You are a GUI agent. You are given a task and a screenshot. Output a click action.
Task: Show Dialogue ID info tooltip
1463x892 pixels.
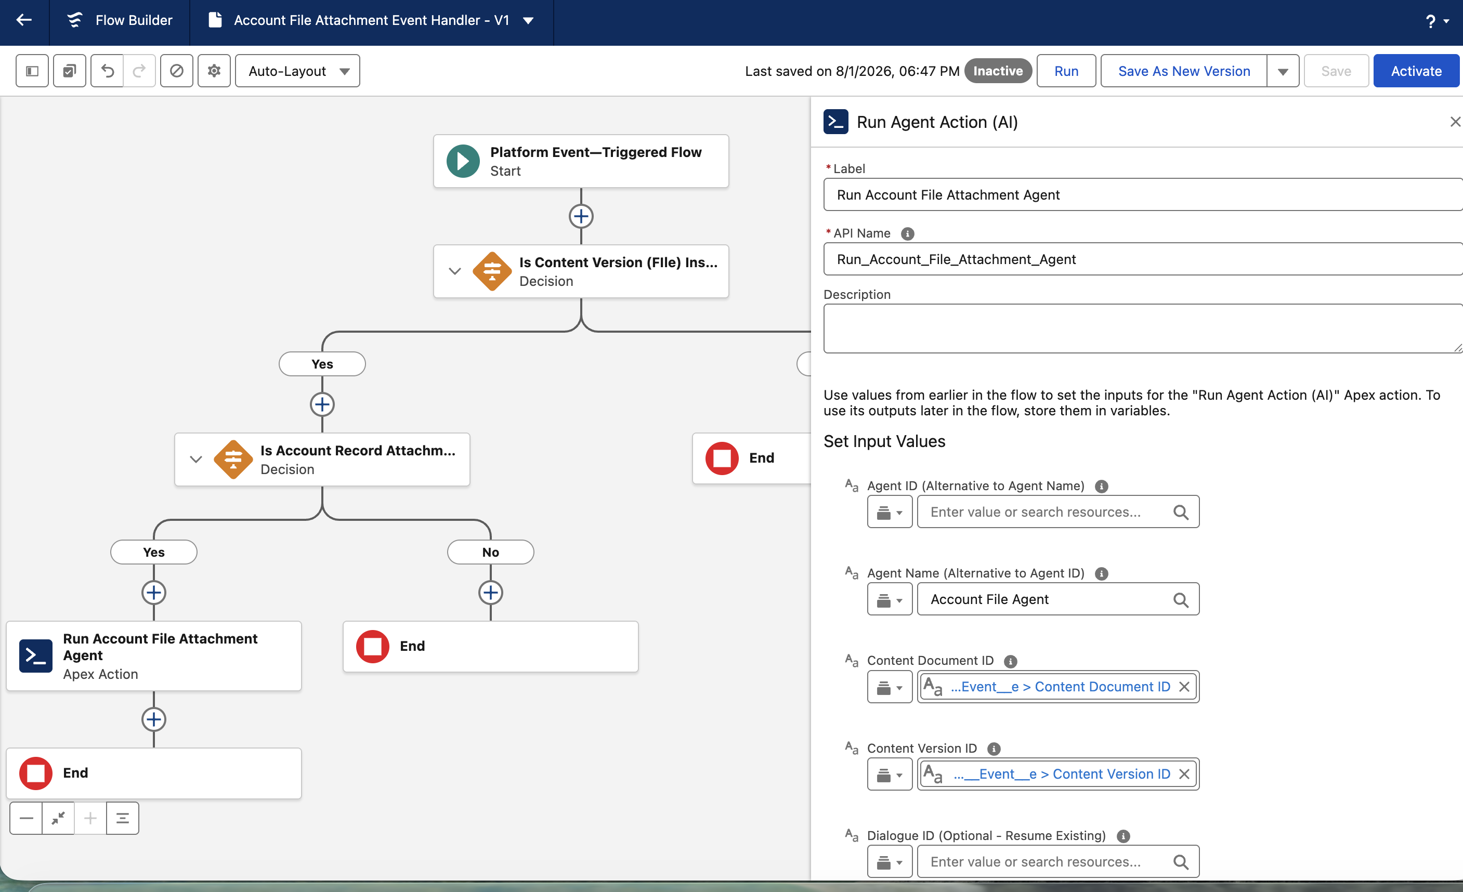coord(1124,836)
